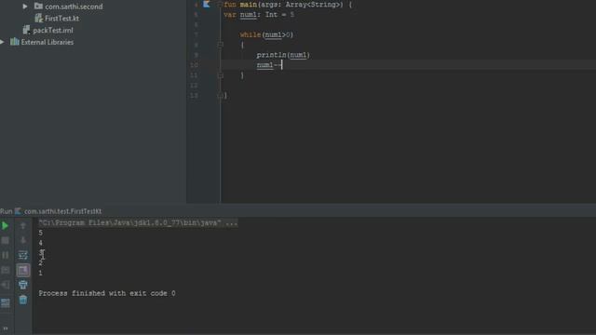Click output line '1' in console
Image resolution: width=596 pixels, height=335 pixels.
41,273
